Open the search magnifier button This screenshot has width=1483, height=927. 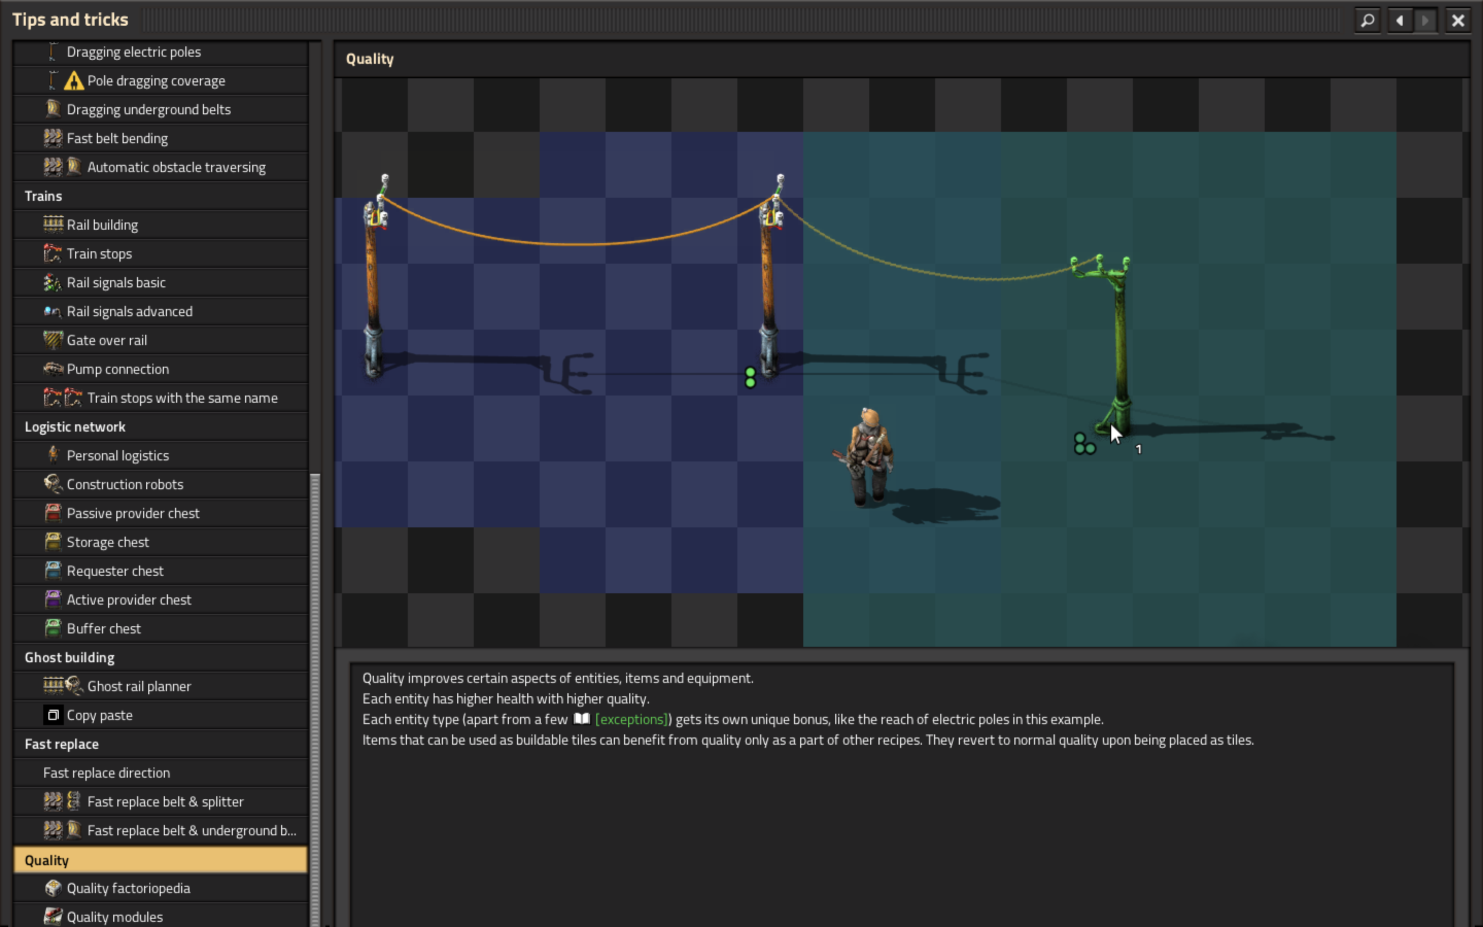click(1367, 20)
